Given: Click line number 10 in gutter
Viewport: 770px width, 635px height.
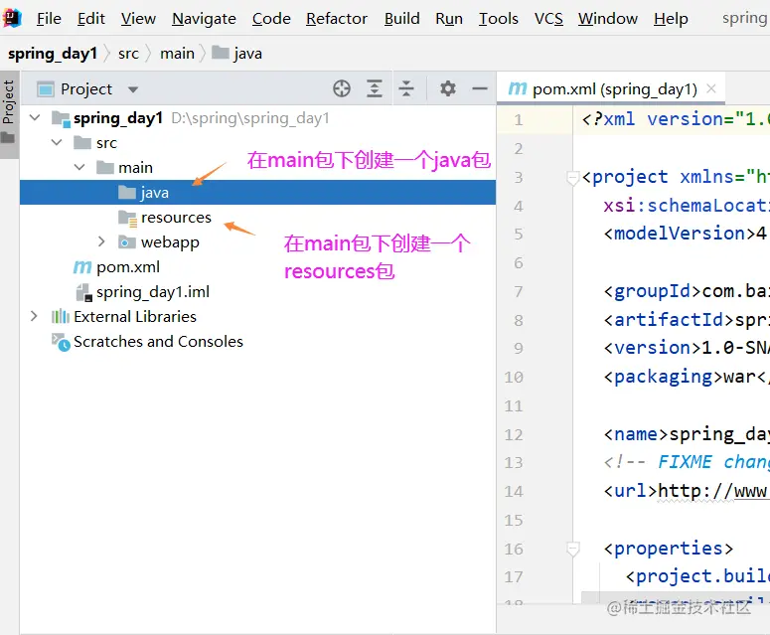Looking at the screenshot, I should (x=514, y=378).
